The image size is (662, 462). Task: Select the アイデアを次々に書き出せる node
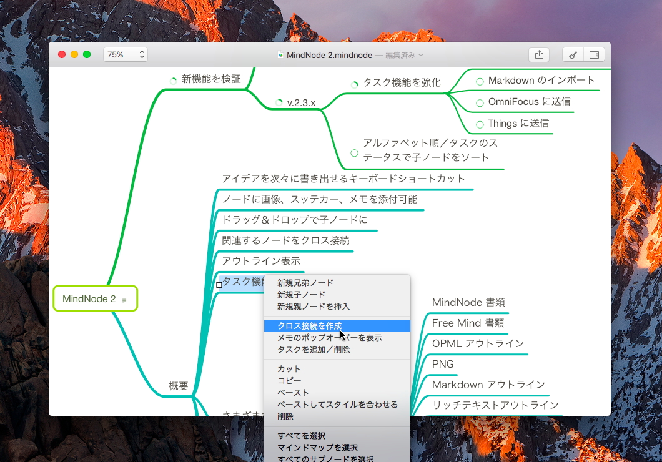[x=343, y=179]
